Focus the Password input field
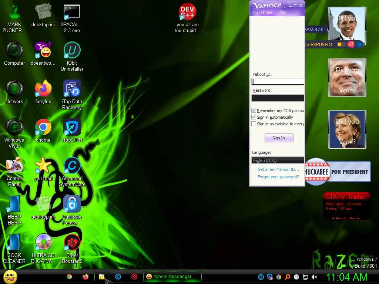379x284 pixels. (x=278, y=98)
